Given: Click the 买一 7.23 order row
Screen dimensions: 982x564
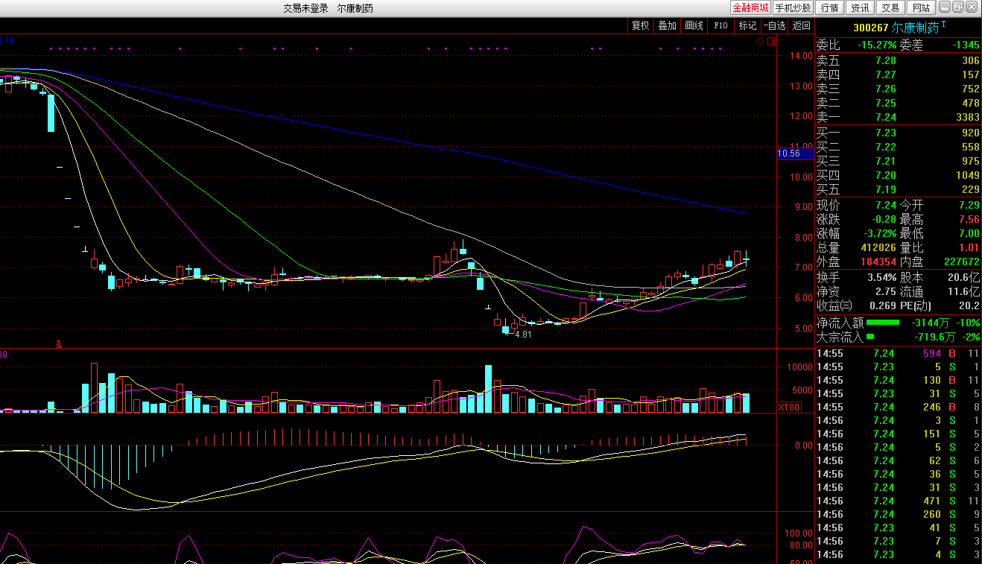Looking at the screenshot, I should [899, 133].
